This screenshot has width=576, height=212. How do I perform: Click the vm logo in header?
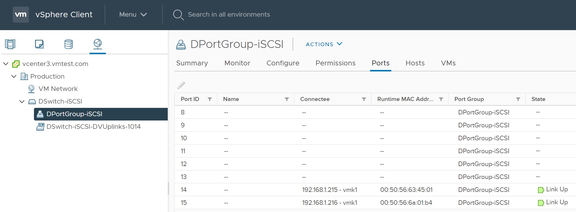pos(21,15)
